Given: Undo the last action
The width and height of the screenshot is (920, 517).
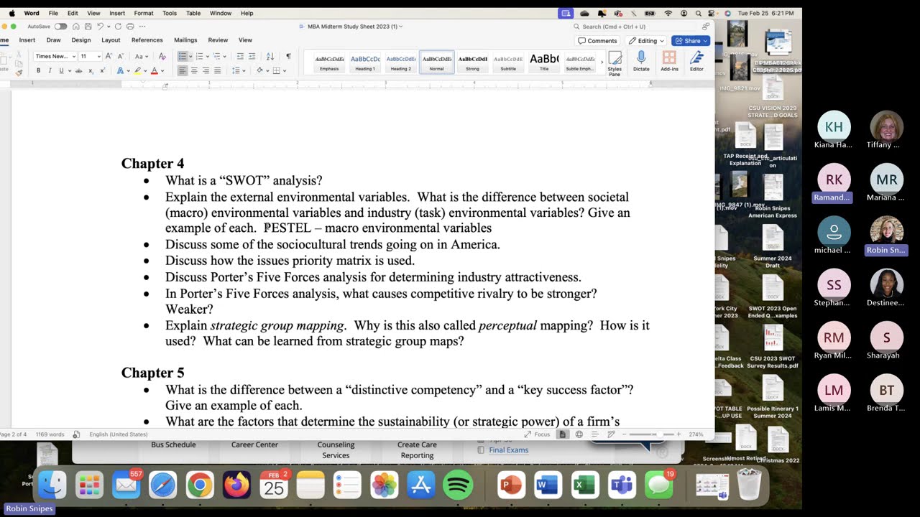Looking at the screenshot, I should pos(100,27).
